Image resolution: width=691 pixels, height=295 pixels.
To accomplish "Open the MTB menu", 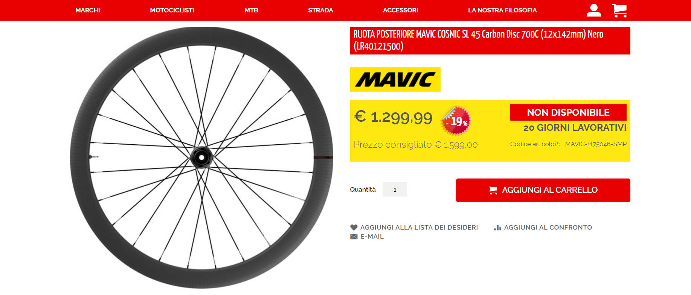I will point(251,10).
